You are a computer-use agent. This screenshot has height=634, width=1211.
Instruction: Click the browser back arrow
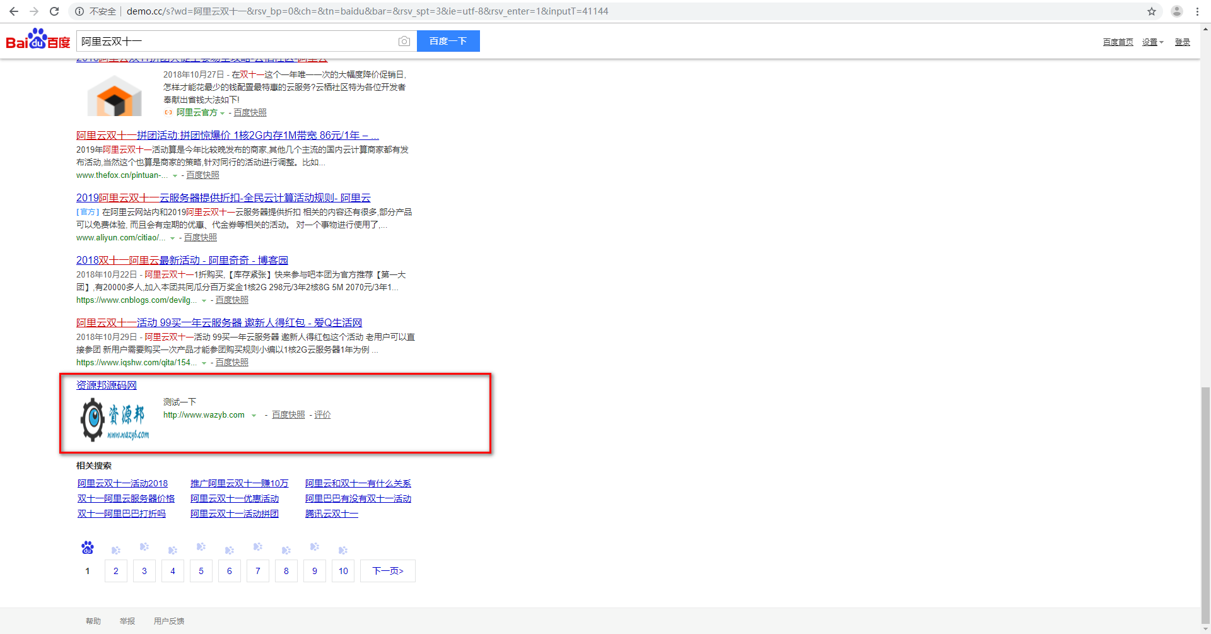(14, 11)
